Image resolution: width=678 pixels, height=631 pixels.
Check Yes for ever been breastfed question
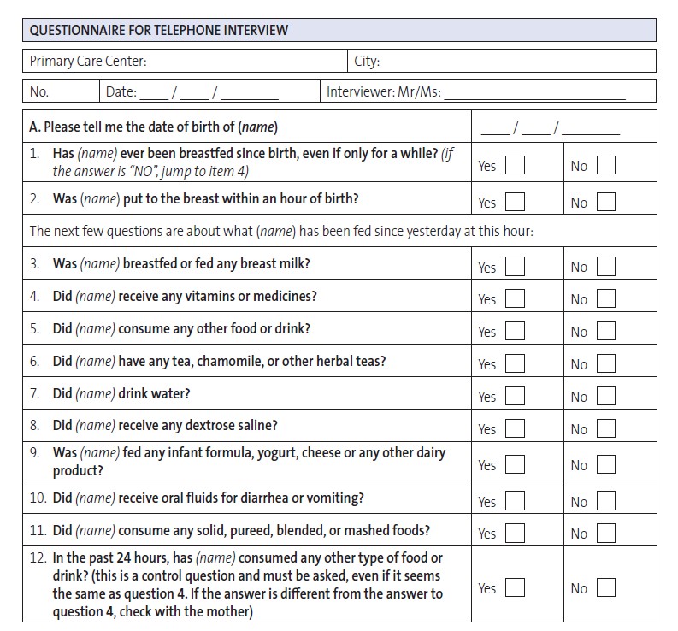tap(515, 165)
